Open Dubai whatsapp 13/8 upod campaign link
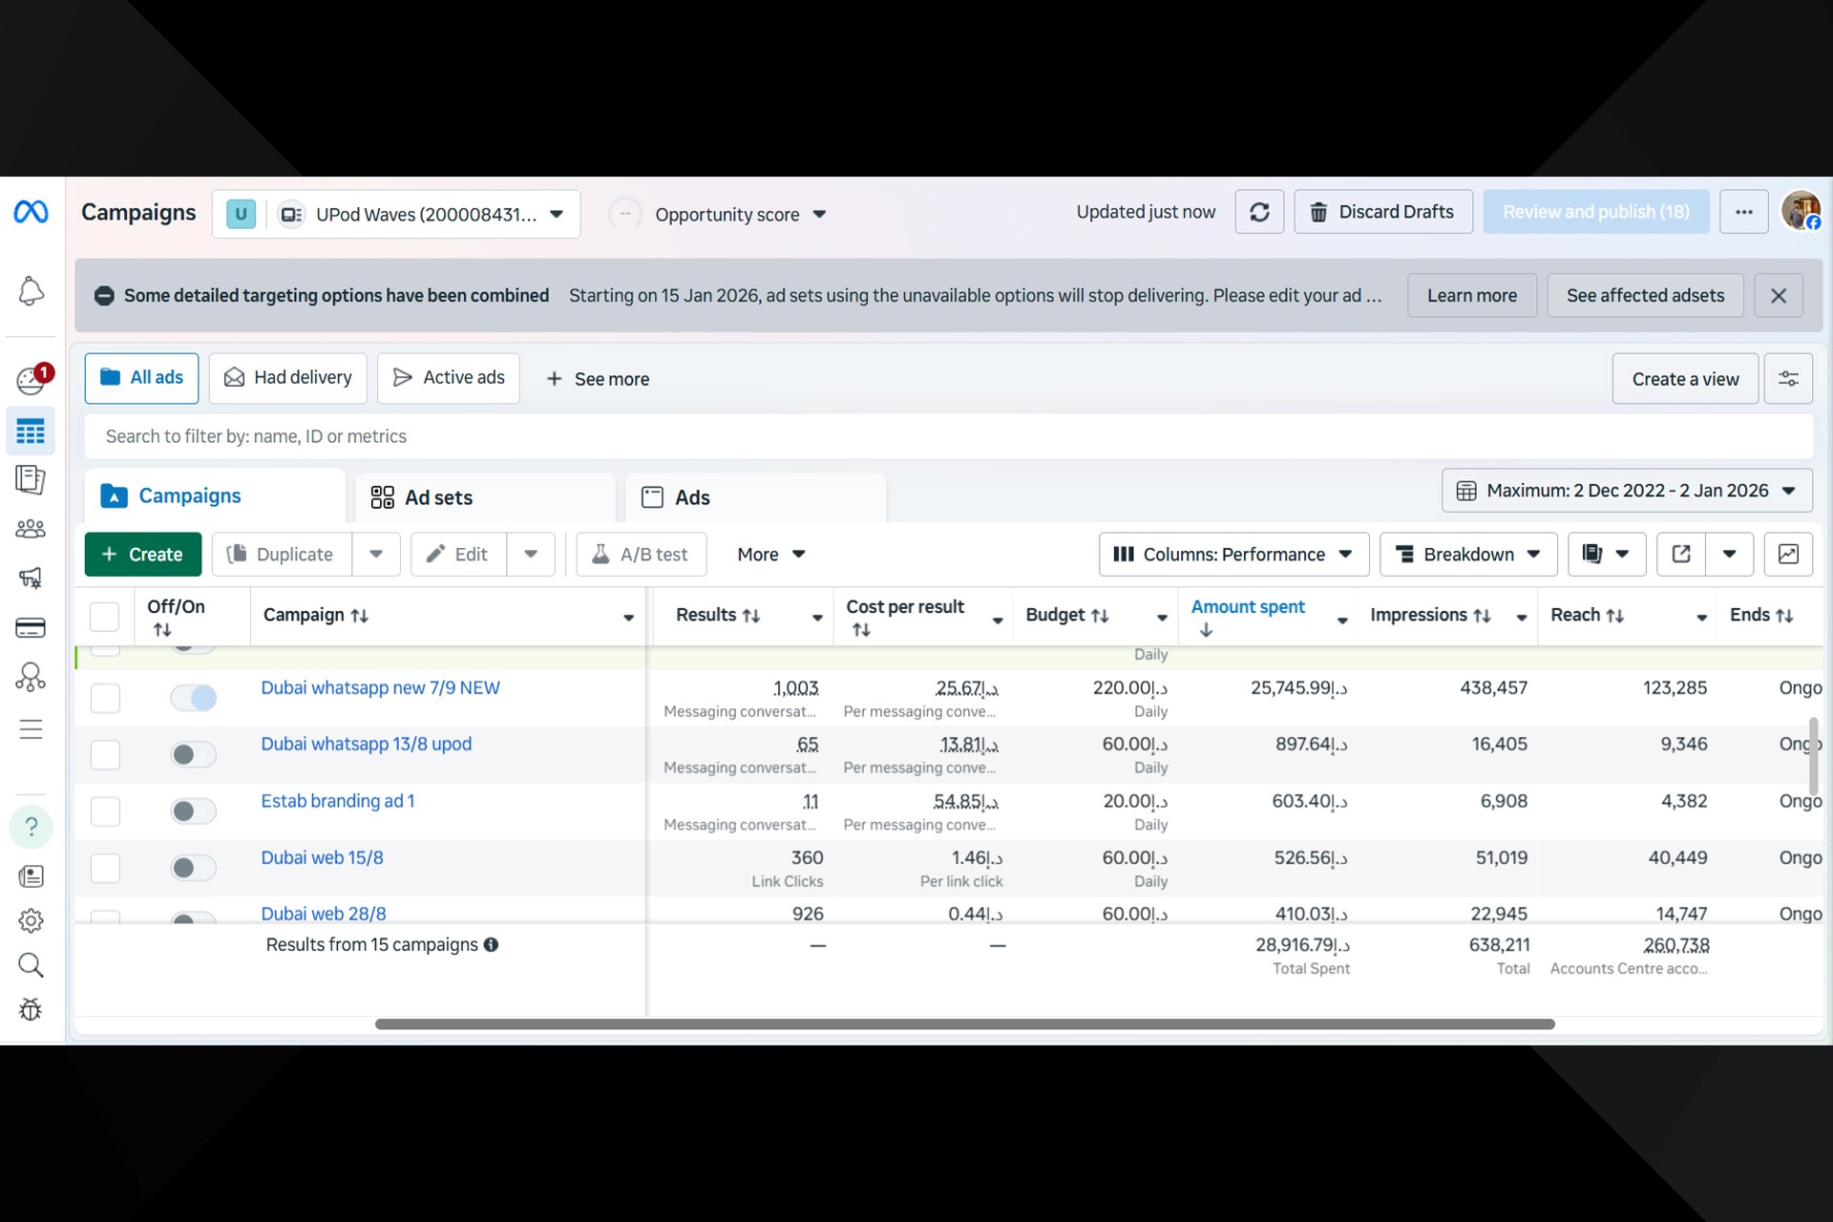 pyautogui.click(x=366, y=744)
